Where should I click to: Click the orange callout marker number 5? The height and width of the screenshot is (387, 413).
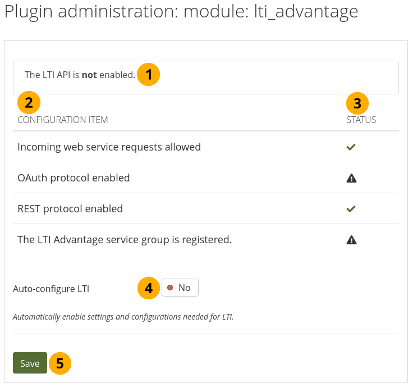[60, 363]
